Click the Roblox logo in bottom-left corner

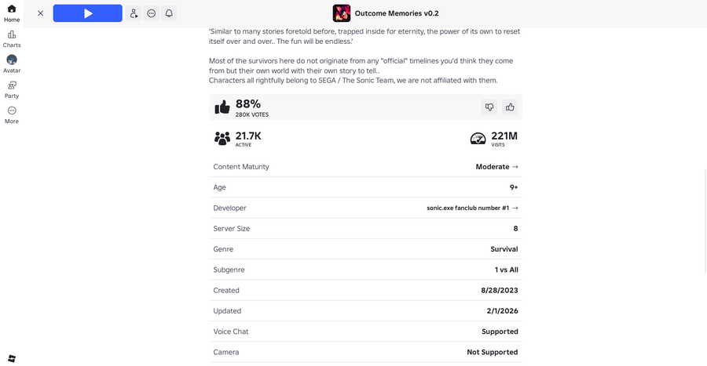[x=12, y=358]
